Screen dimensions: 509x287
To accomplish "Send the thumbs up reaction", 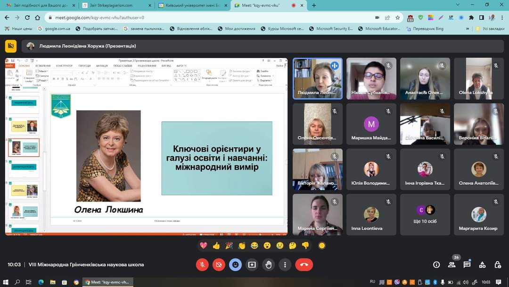I will [216, 245].
